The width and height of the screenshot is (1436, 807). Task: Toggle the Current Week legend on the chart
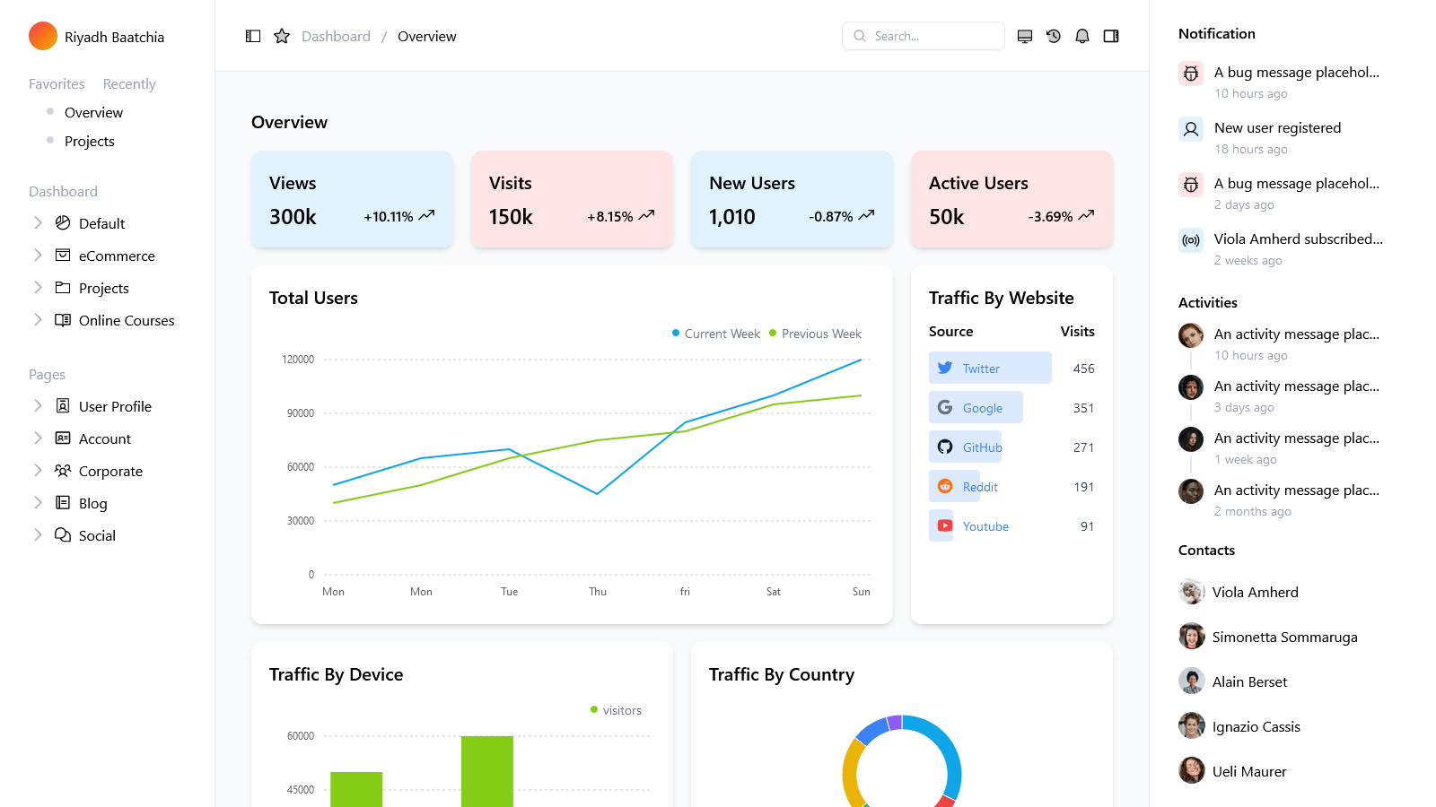pyautogui.click(x=715, y=333)
